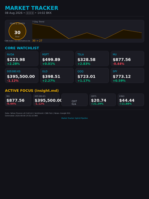Click the +2.27% change value
Viewport: 149px width, 199px height.
48,80
